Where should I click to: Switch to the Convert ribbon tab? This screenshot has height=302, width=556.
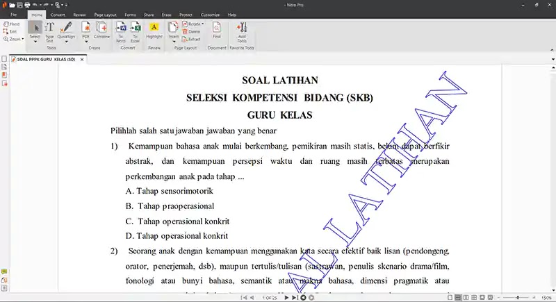click(x=58, y=15)
